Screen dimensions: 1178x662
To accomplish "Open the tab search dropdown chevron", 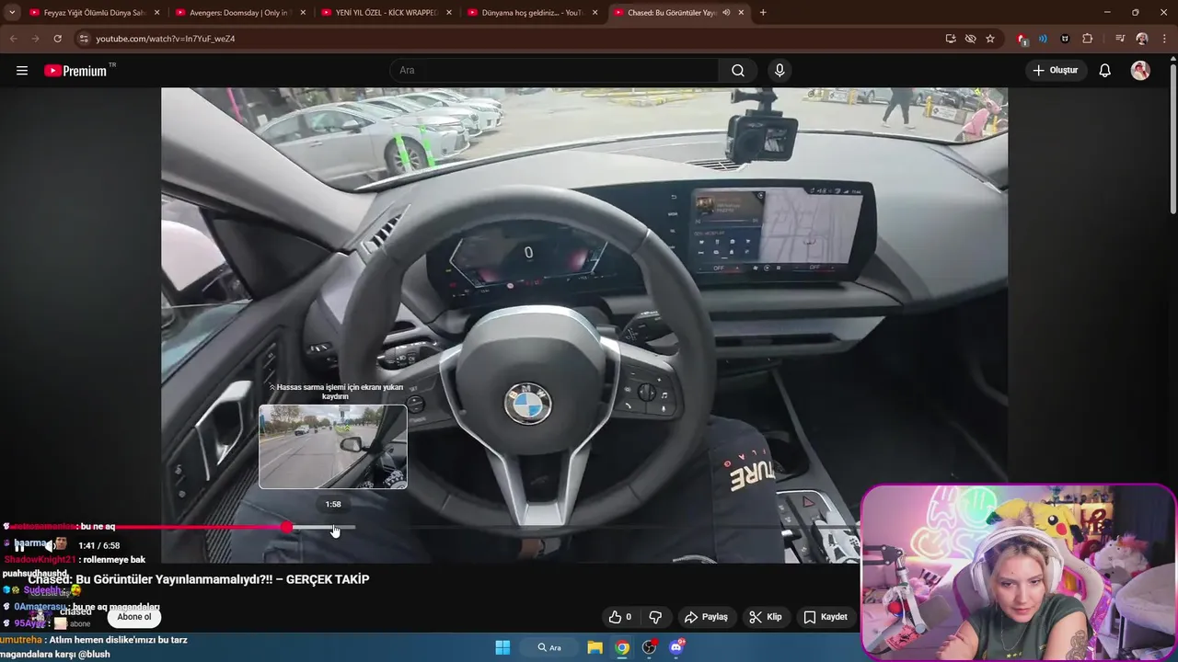I will [x=12, y=13].
